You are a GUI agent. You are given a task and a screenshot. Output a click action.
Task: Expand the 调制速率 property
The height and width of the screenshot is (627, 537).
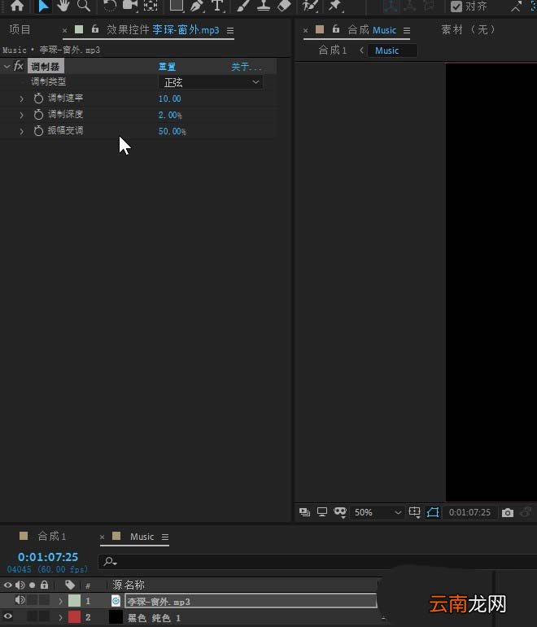[22, 99]
